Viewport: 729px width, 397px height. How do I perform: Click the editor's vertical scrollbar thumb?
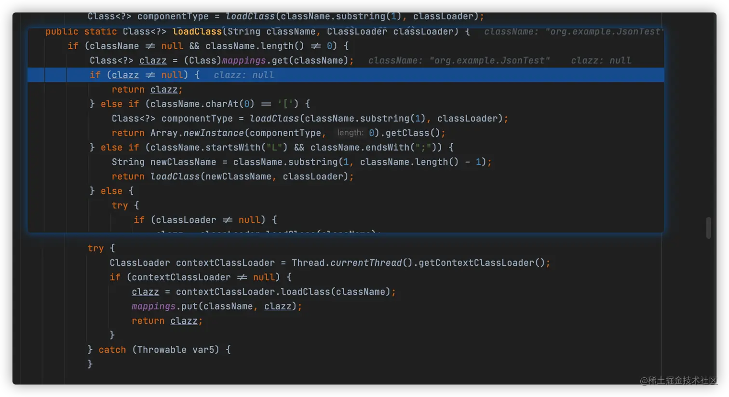coord(708,228)
